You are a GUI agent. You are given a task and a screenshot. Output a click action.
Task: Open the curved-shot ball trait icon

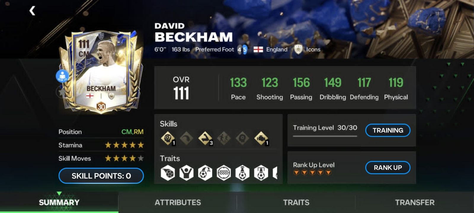tap(205, 173)
